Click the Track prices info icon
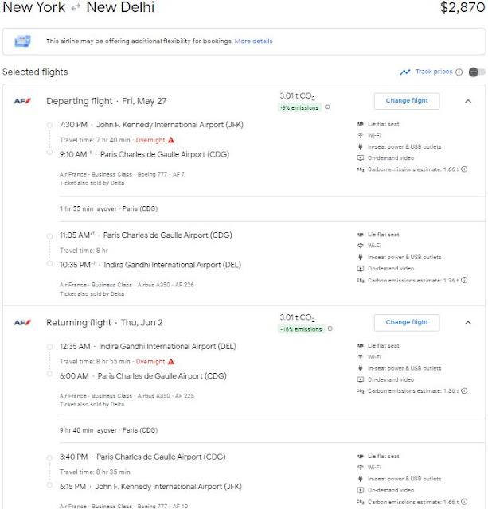 point(459,72)
